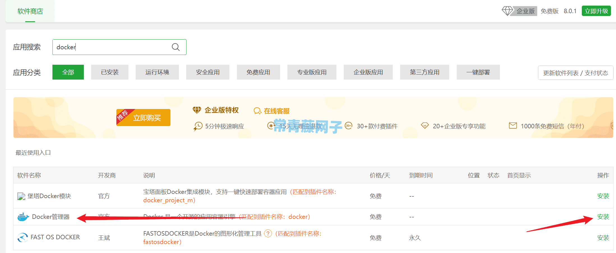Install Docker管理器 via its 安装 link

603,217
